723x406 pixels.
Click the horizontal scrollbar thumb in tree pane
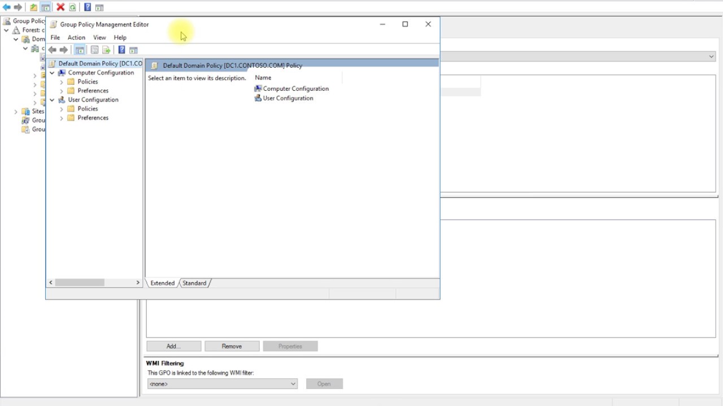(80, 283)
